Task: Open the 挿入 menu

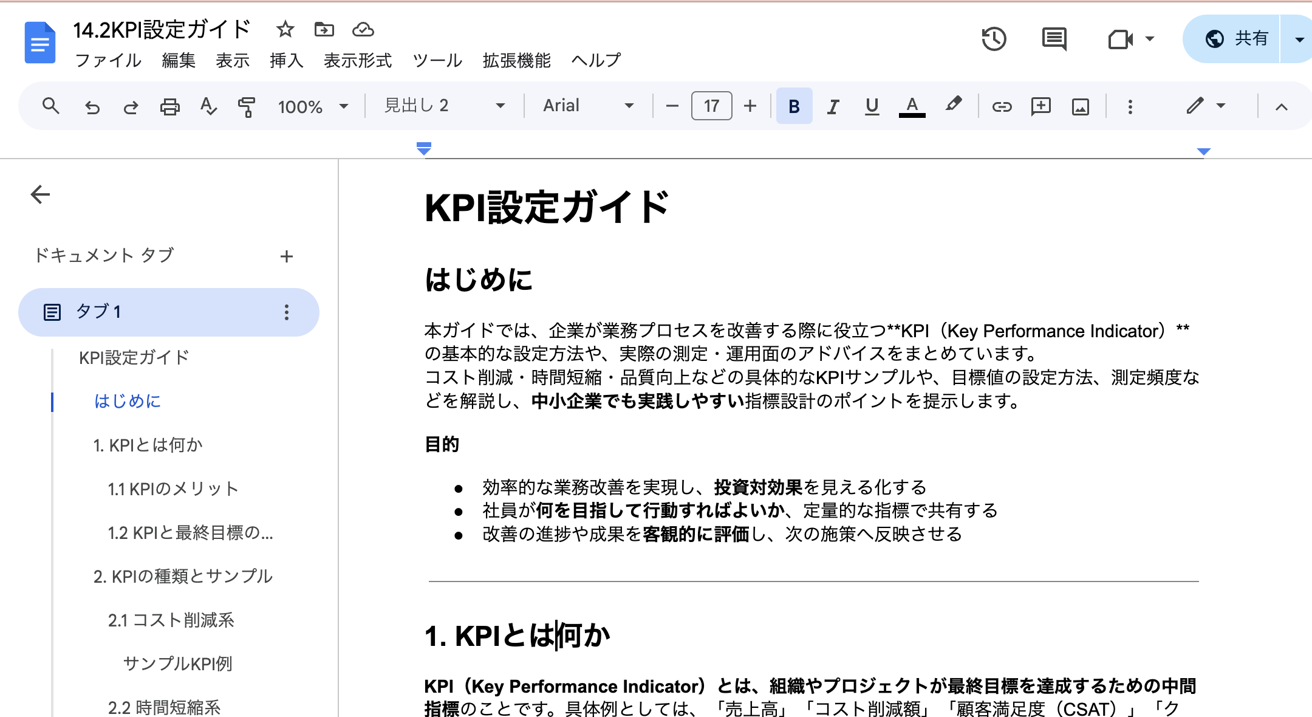Action: click(285, 60)
